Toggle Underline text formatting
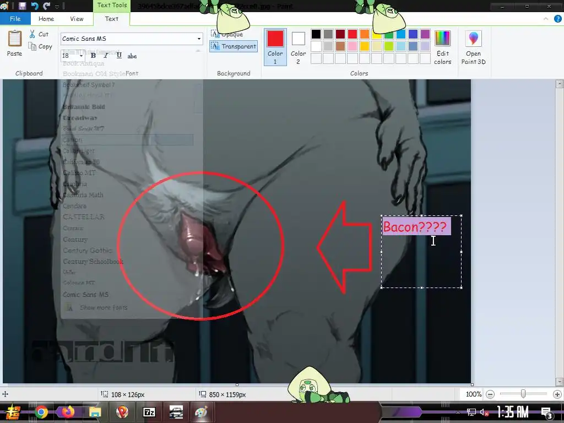564x423 pixels. pyautogui.click(x=119, y=56)
